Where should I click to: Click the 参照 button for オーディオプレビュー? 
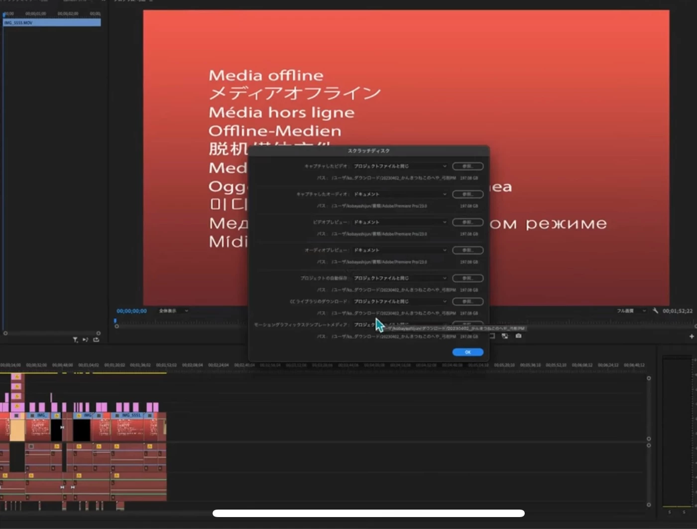point(467,250)
